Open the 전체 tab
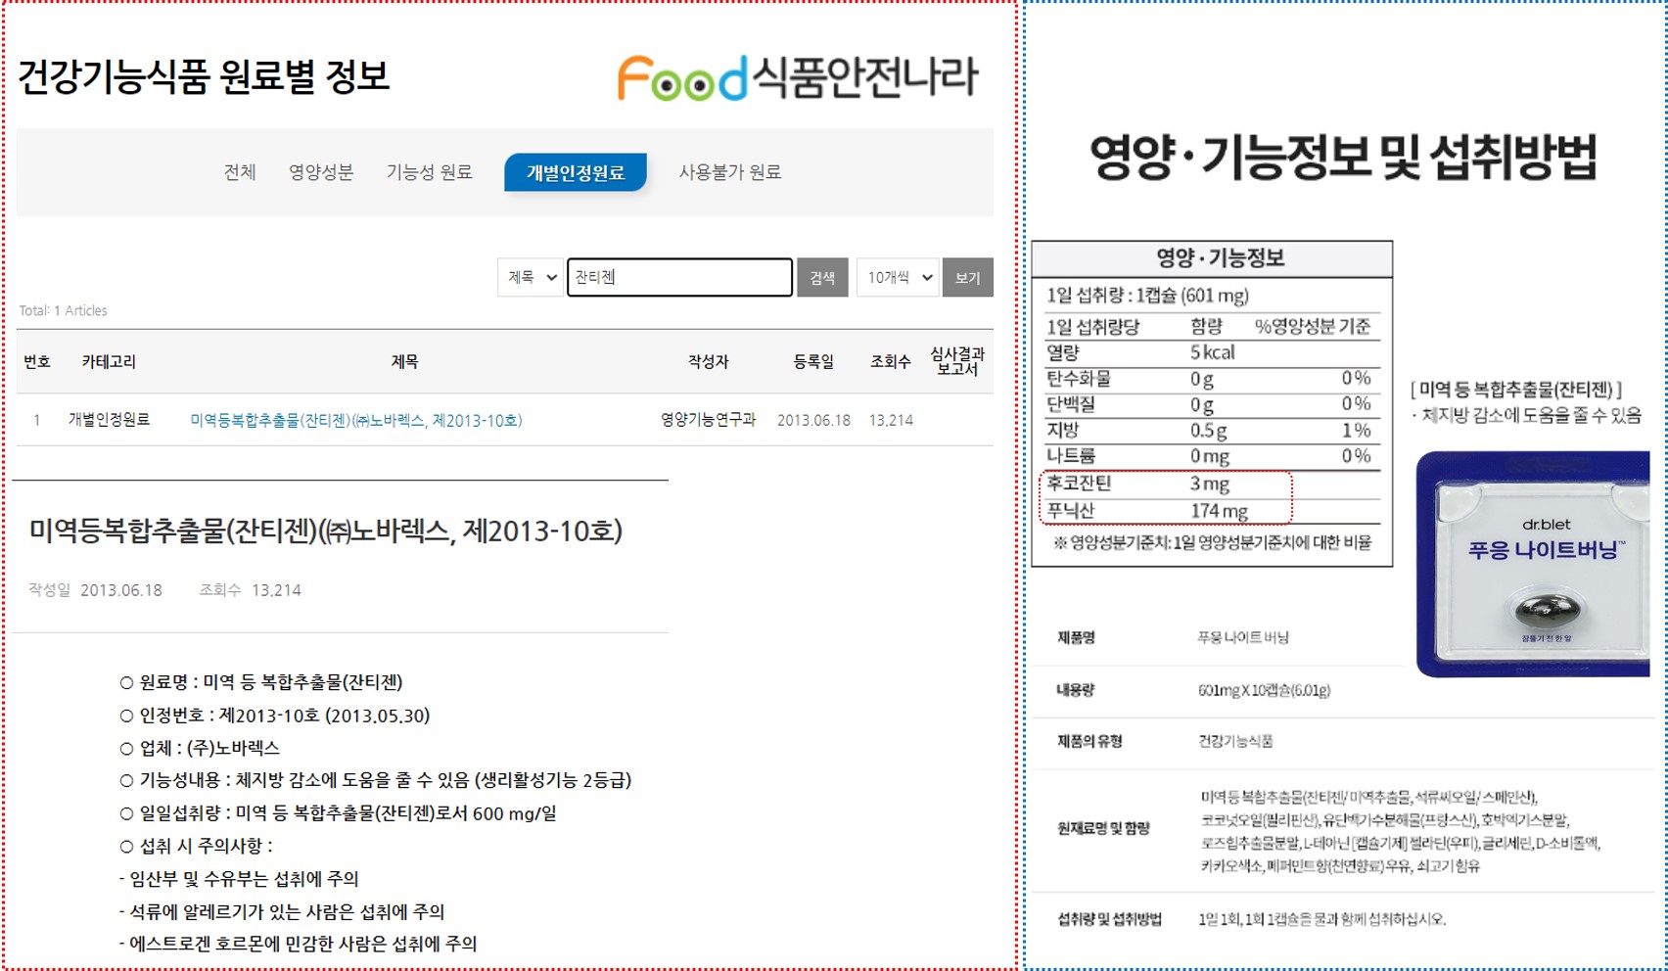This screenshot has height=971, width=1668. (240, 172)
